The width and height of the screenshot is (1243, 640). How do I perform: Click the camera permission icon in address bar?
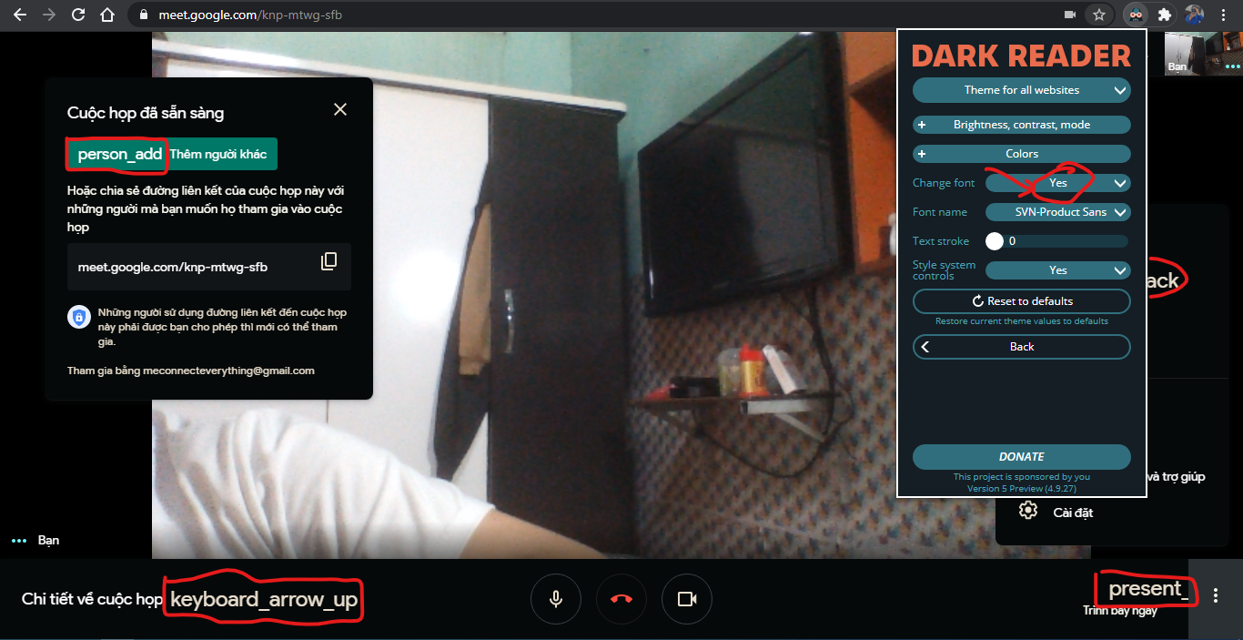click(1071, 15)
